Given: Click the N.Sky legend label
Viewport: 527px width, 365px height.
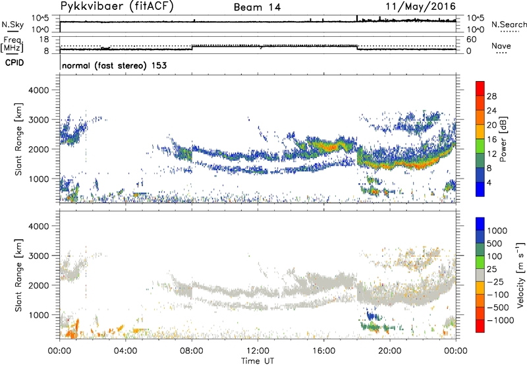Looking at the screenshot, I should coord(13,24).
